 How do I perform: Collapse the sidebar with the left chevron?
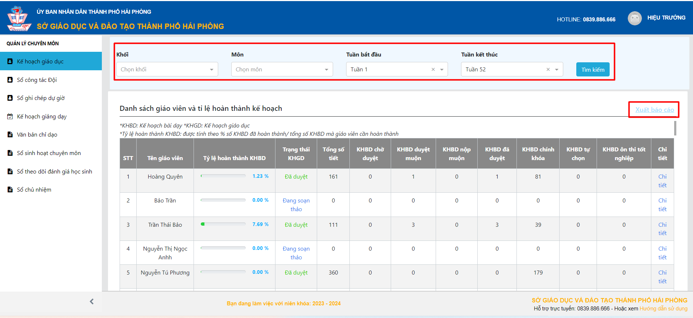point(92,301)
